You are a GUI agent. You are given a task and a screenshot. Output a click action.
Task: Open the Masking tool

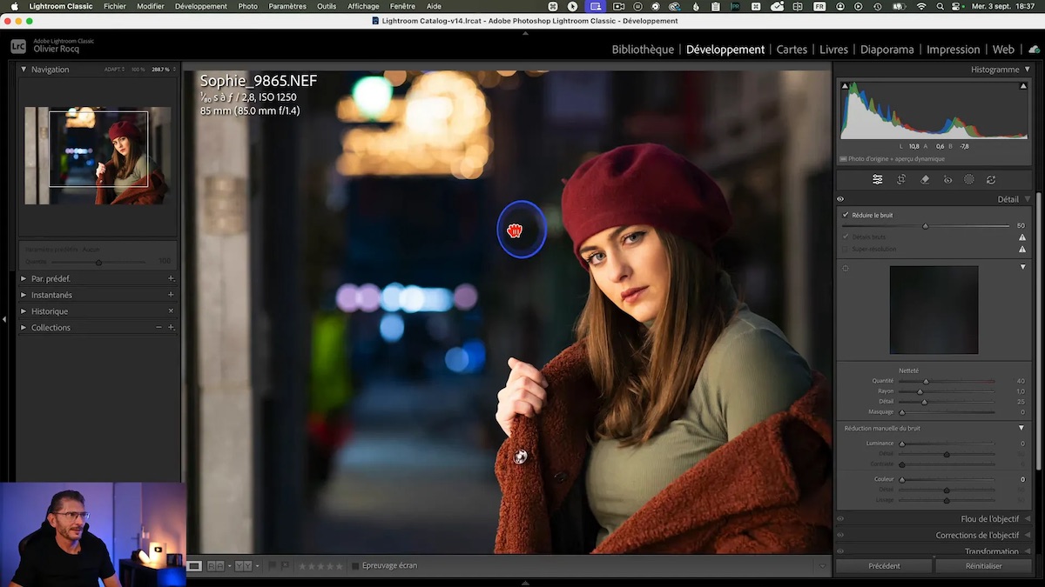click(969, 180)
